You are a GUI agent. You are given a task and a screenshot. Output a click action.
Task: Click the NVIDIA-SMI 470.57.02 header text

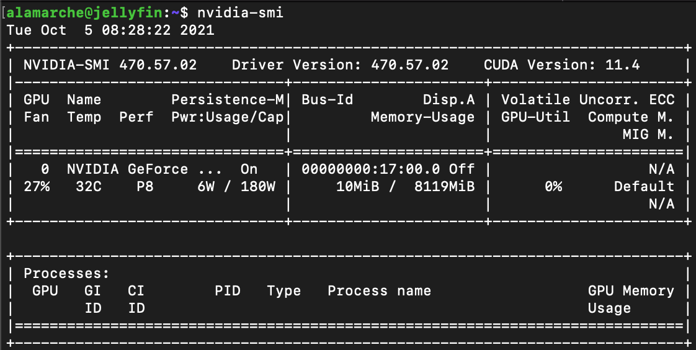110,65
